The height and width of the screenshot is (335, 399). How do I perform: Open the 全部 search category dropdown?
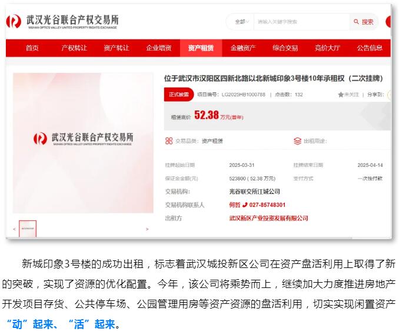(x=242, y=22)
